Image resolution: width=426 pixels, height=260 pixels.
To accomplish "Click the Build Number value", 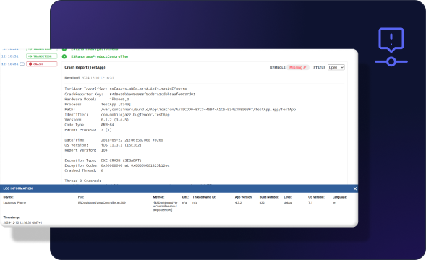I will point(262,202).
